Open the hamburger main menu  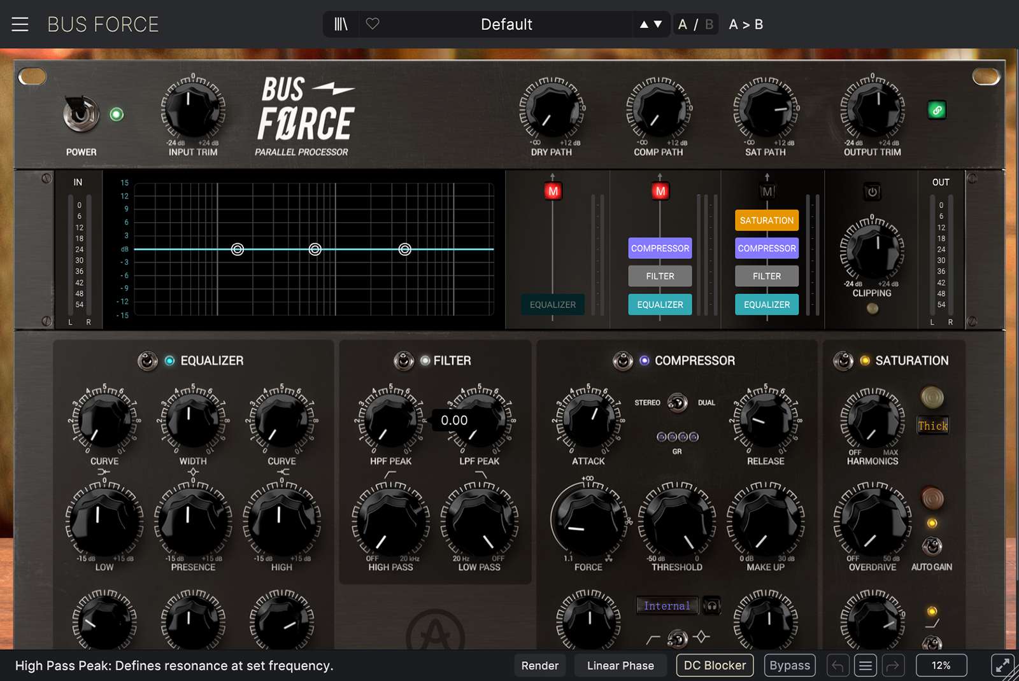tap(20, 24)
